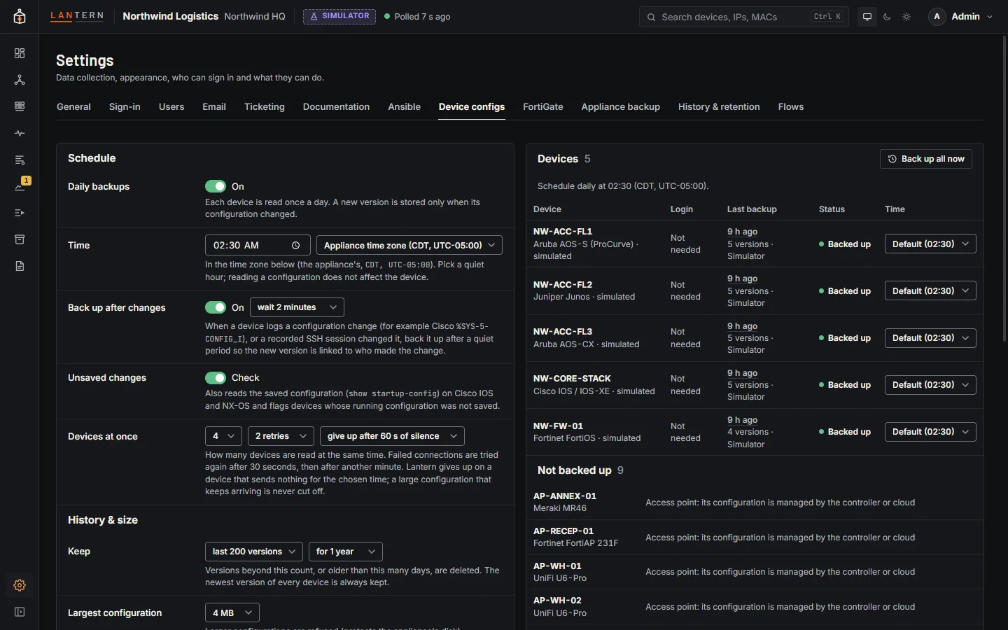Open the list-search icon in the sidebar
Viewport: 1008px width, 630px height.
point(20,160)
